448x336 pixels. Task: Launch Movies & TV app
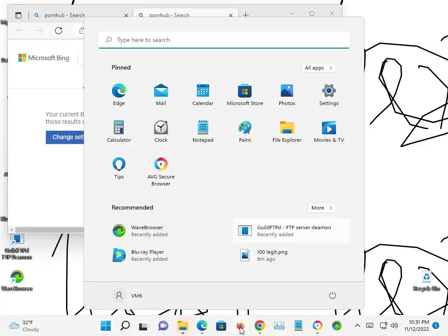point(329,131)
